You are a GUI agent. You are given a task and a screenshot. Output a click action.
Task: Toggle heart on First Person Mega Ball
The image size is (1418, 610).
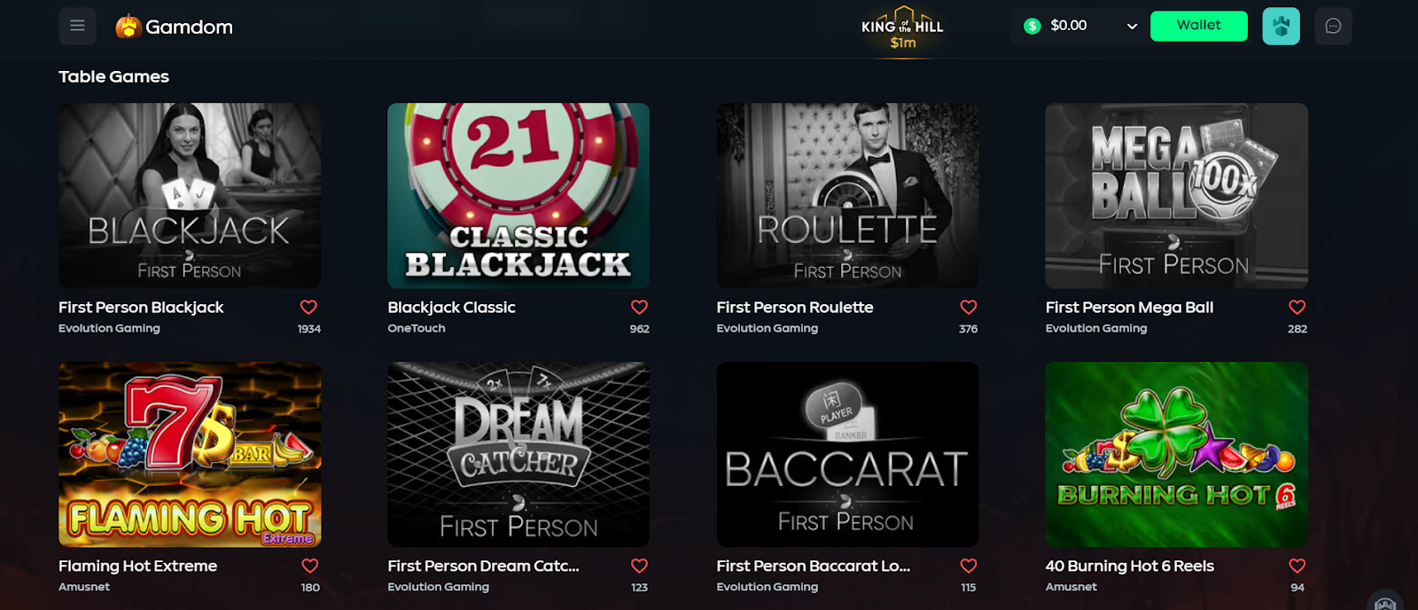tap(1297, 307)
